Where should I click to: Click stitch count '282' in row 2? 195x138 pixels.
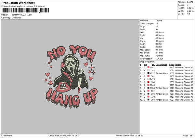153,71
